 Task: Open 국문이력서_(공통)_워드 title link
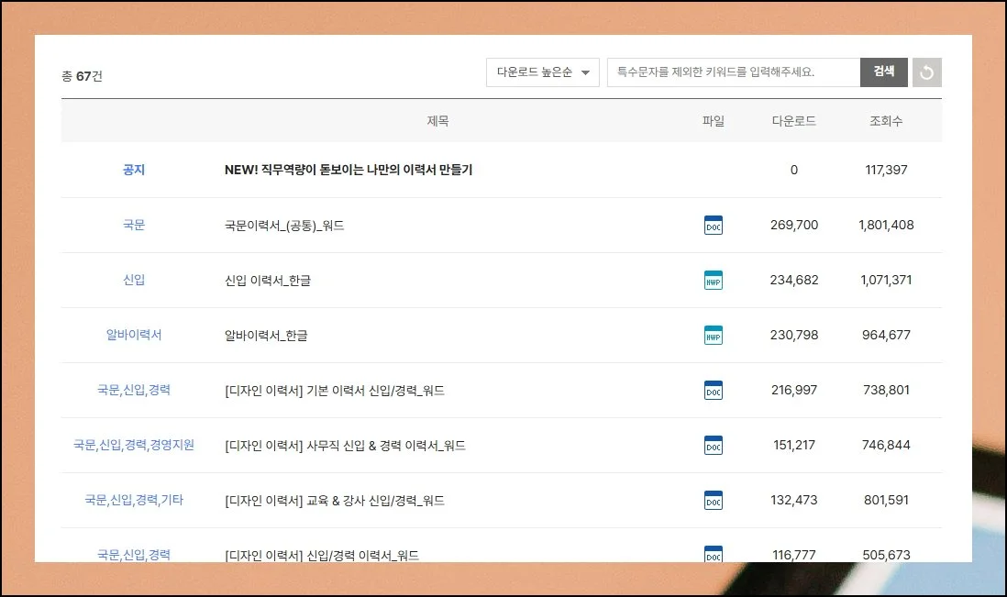click(x=284, y=225)
